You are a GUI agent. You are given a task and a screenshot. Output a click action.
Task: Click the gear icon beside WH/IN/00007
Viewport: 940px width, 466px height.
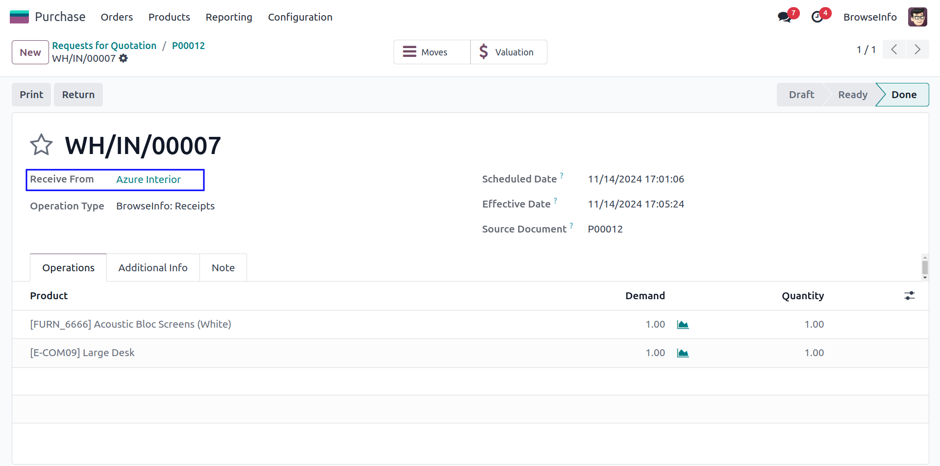pos(124,58)
